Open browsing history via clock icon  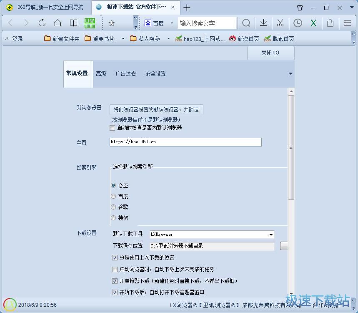click(297, 23)
